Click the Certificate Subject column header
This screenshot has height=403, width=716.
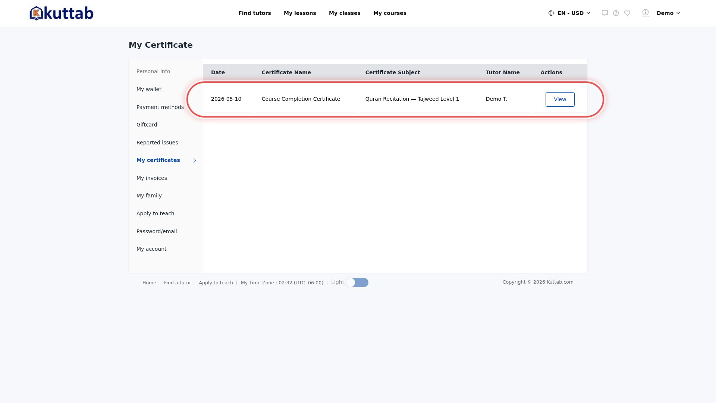pos(393,72)
